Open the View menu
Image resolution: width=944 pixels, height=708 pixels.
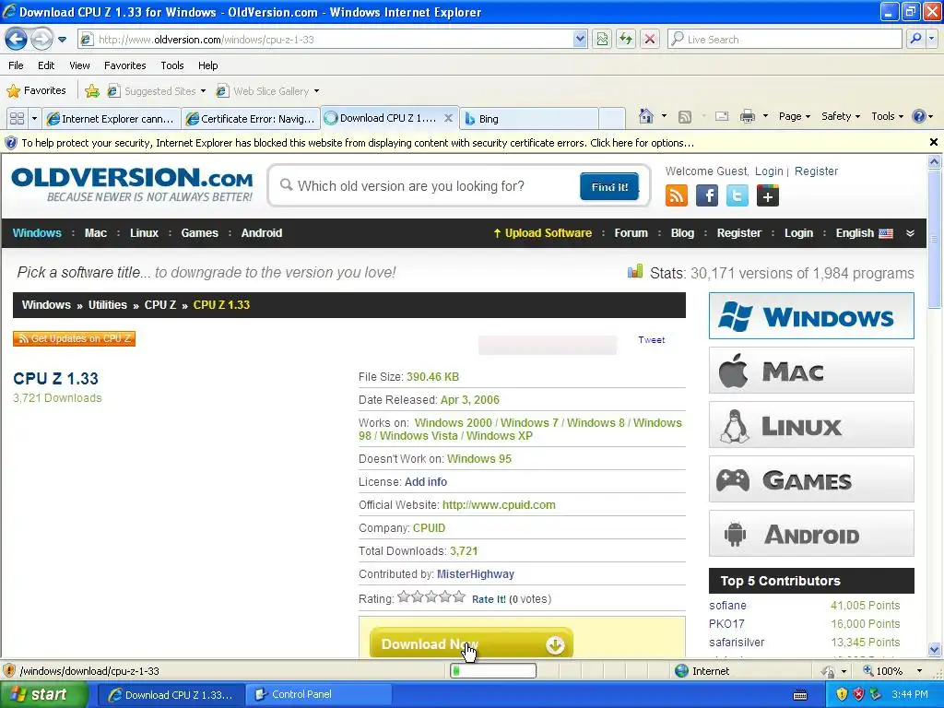click(x=79, y=65)
